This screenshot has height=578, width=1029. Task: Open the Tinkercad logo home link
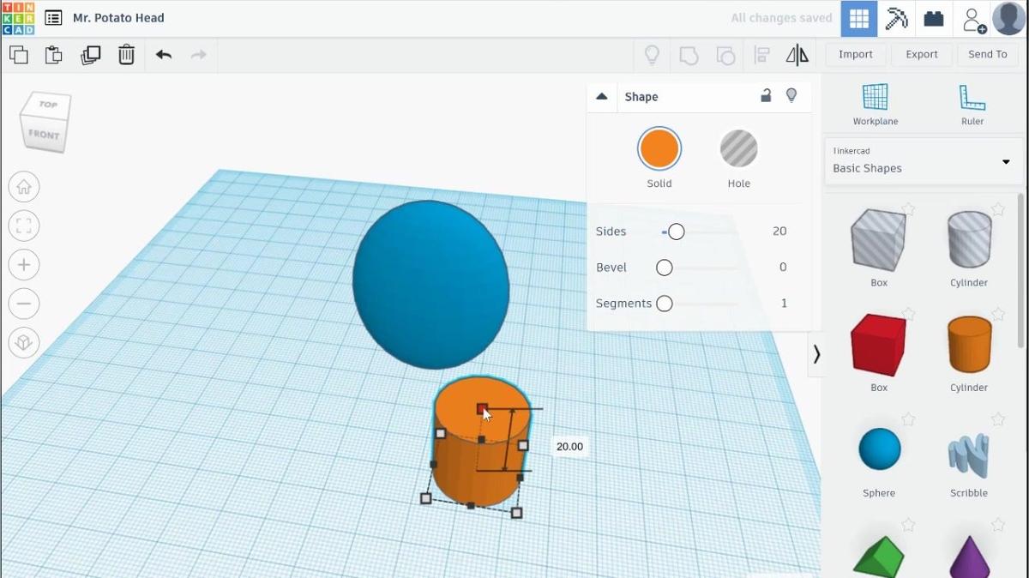[x=18, y=18]
